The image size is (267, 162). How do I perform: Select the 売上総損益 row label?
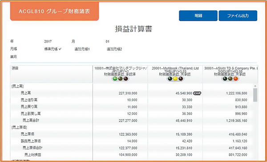32,154
